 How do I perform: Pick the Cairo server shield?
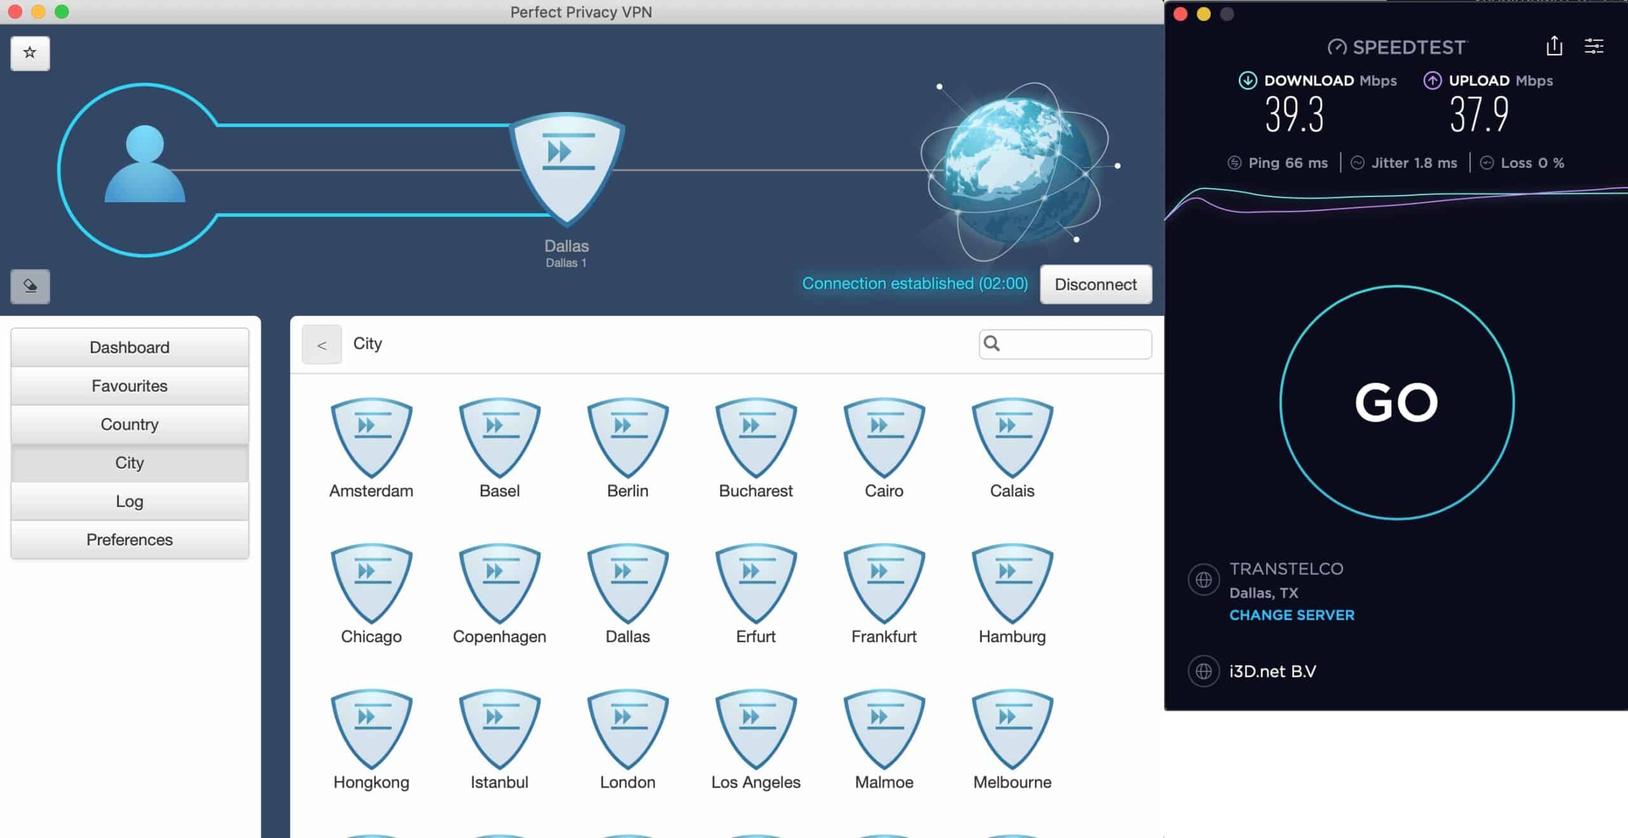coord(884,437)
